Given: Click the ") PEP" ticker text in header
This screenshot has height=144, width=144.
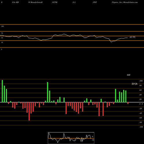Looking at the screenshot, I should tap(94, 2).
